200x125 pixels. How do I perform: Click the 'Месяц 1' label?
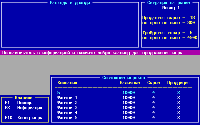coord(171,7)
